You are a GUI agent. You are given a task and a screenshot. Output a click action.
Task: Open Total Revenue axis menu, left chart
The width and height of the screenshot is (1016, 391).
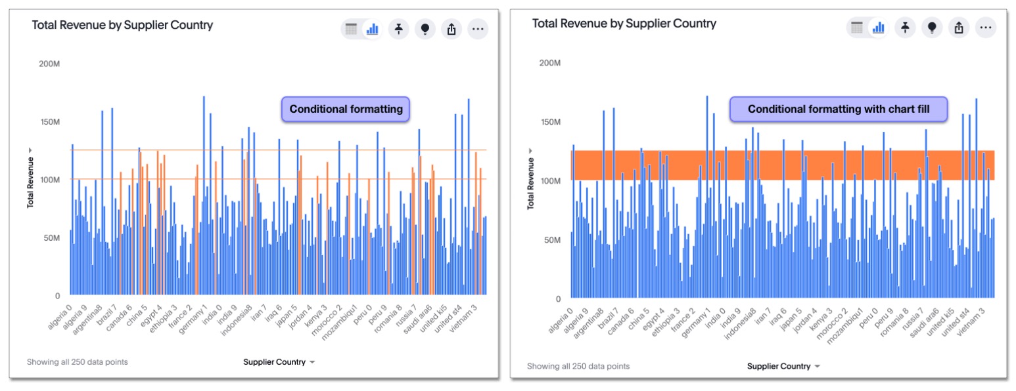click(x=31, y=177)
